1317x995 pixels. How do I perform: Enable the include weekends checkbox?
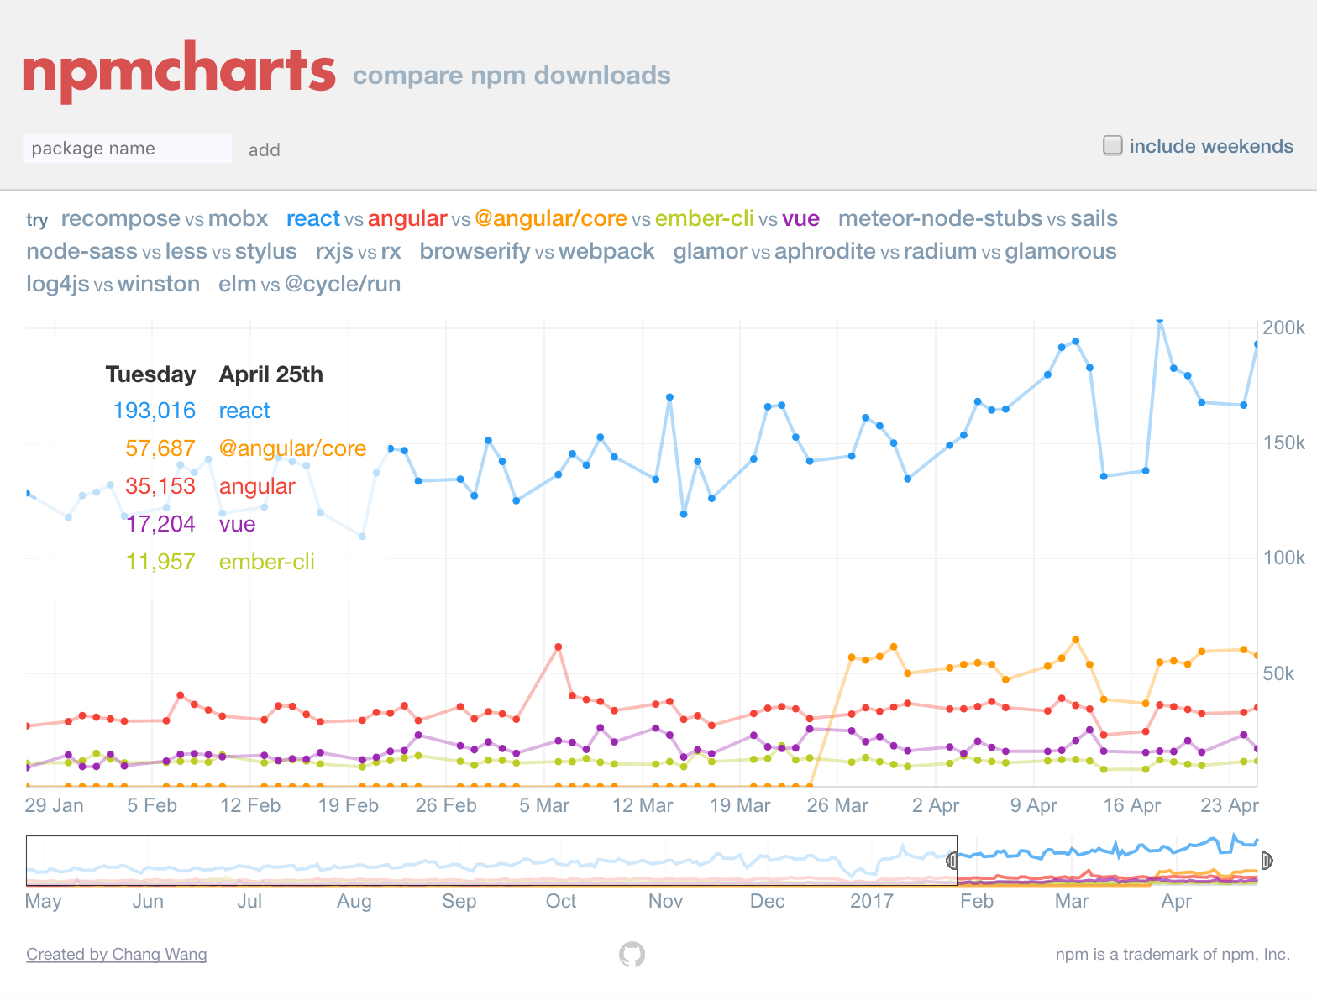pos(1113,145)
